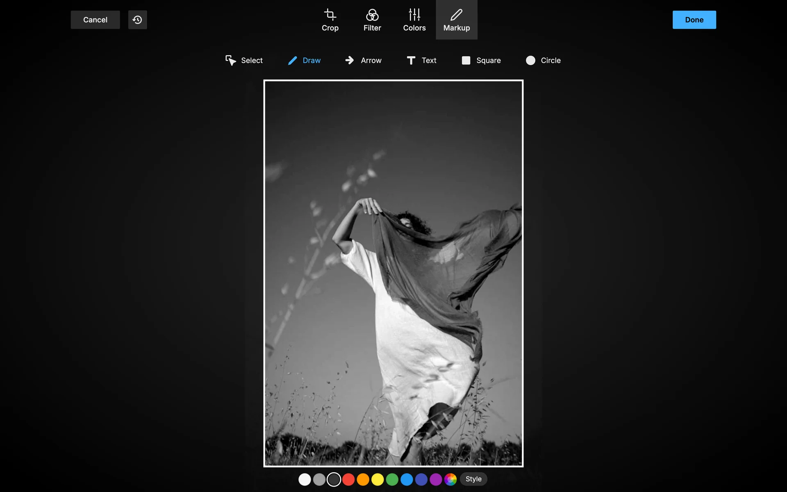Open the Crop tool

coord(330,20)
